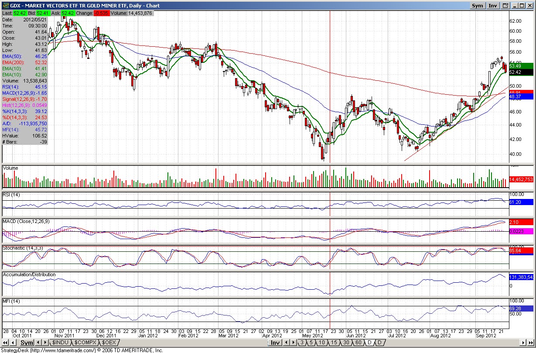
Task: Switch to the $COMPX symbol tab
Action: point(85,343)
